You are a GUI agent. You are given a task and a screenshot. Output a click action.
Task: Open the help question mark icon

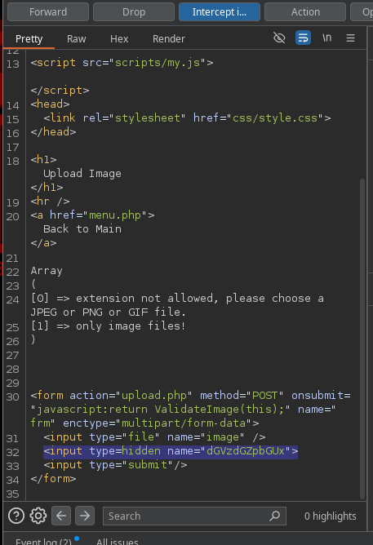[16, 516]
